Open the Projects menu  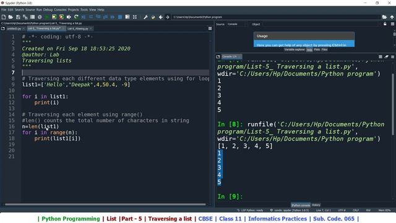[73, 10]
